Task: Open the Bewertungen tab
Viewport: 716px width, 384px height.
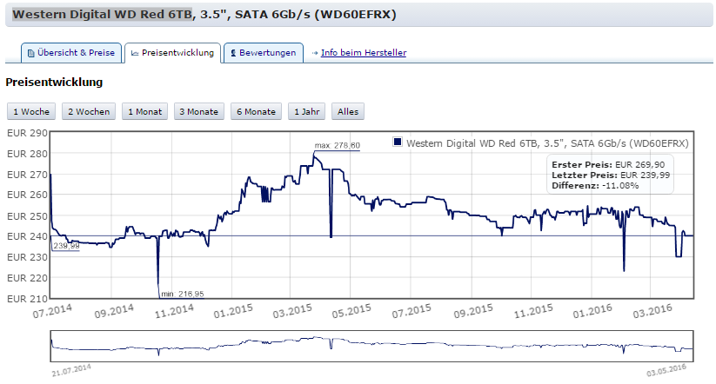Action: click(x=264, y=53)
